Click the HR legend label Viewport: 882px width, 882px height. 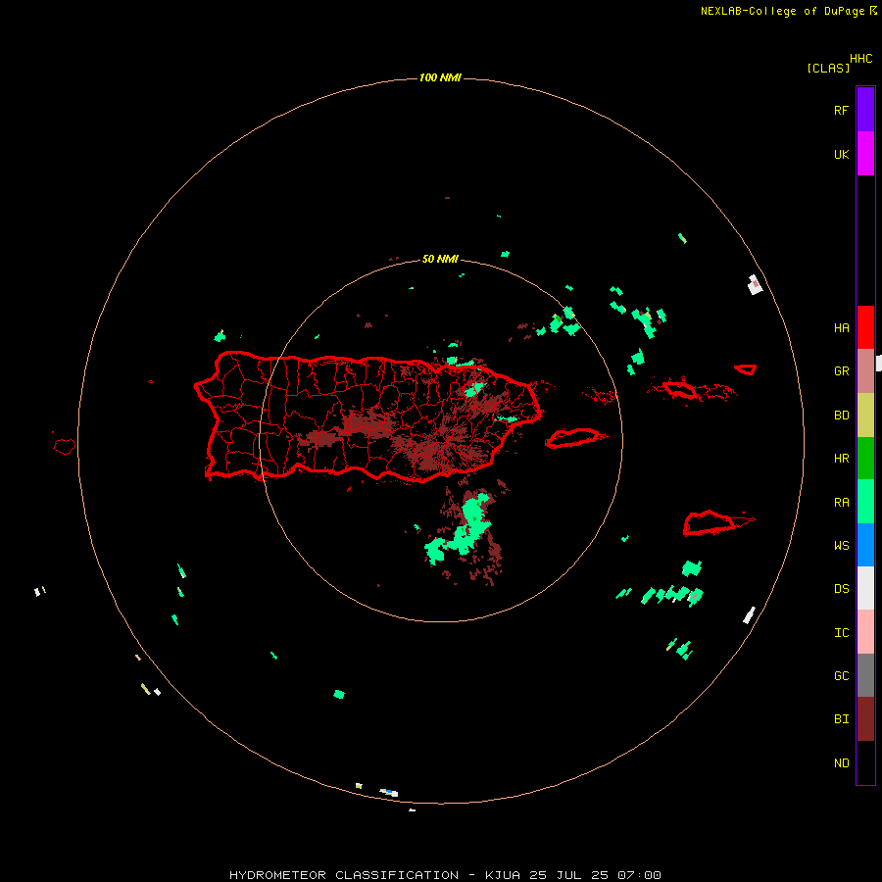pyautogui.click(x=841, y=459)
